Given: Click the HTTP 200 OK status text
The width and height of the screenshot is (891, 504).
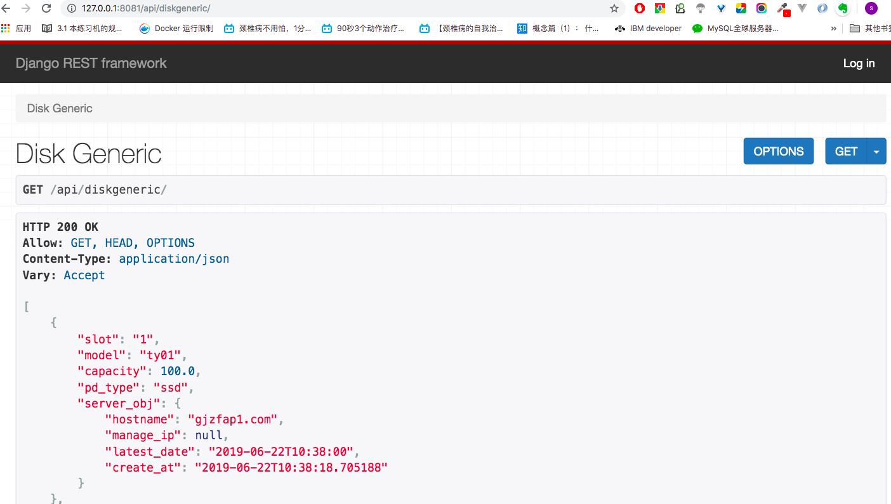Looking at the screenshot, I should coord(60,227).
